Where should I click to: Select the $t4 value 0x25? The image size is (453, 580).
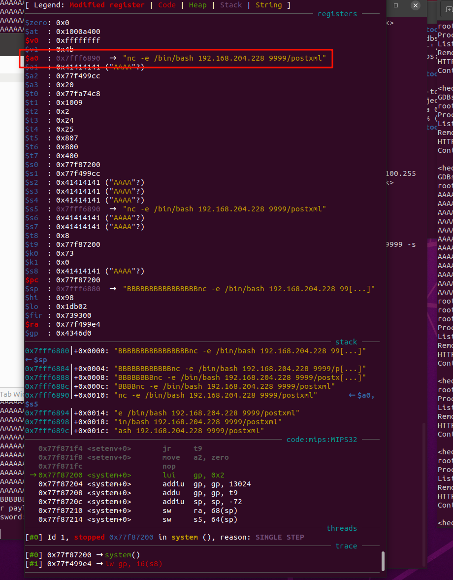pyautogui.click(x=65, y=130)
